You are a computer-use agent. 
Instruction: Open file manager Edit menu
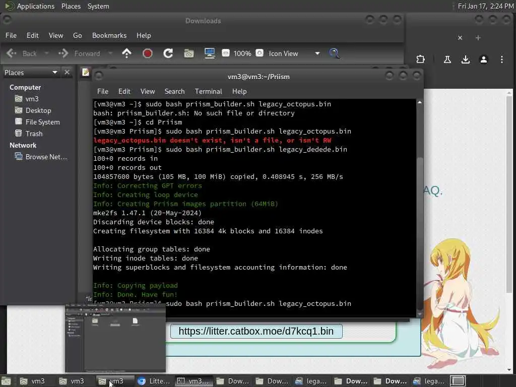33,36
